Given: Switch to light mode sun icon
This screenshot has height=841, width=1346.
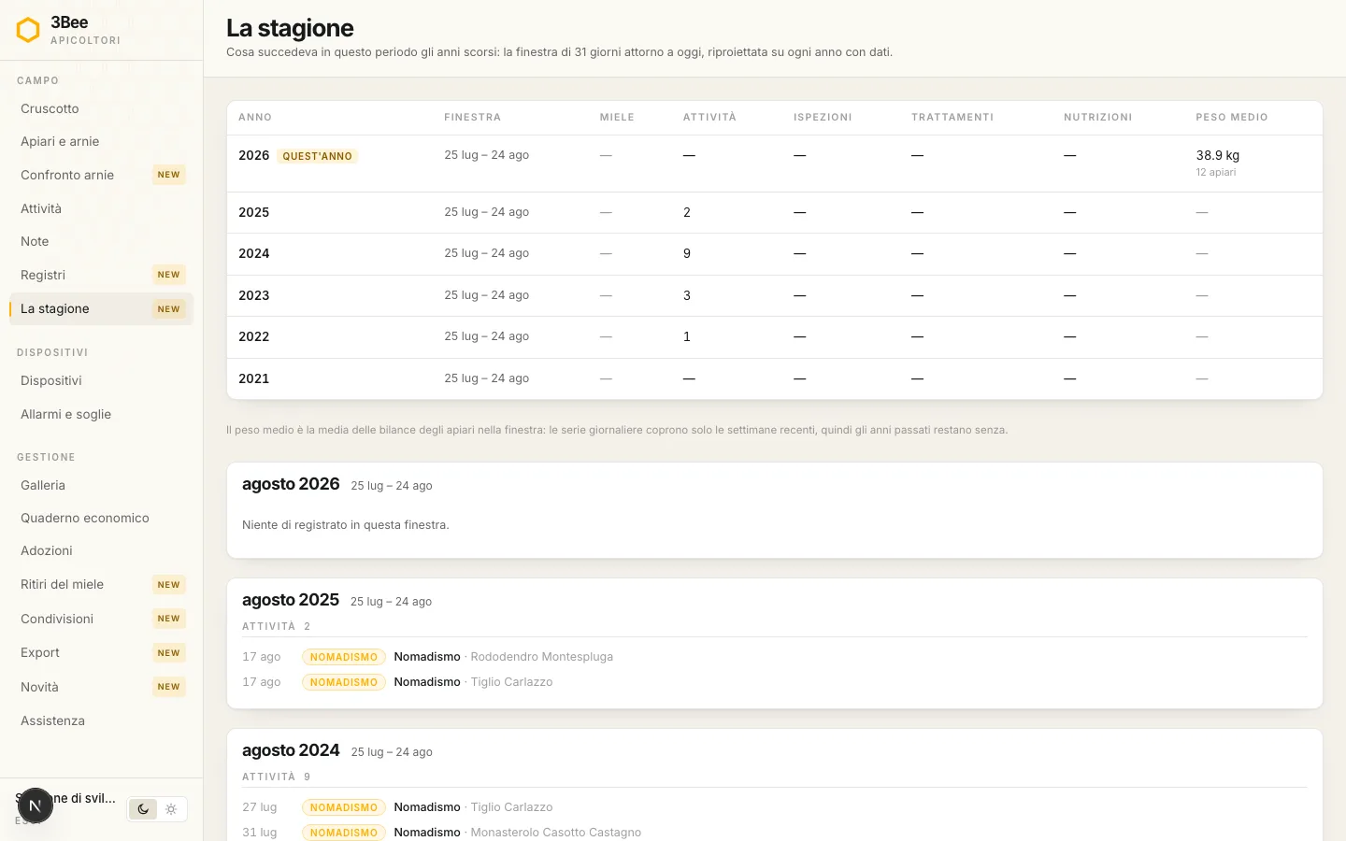Looking at the screenshot, I should tap(171, 809).
